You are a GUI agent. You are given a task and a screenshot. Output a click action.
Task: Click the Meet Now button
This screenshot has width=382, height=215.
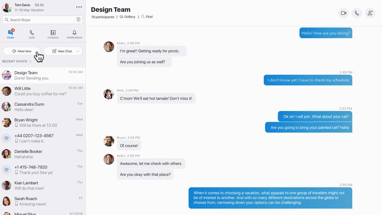pyautogui.click(x=22, y=51)
